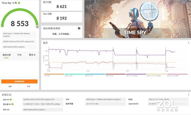
Task: Click the 加载 button
Action: tap(10, 86)
